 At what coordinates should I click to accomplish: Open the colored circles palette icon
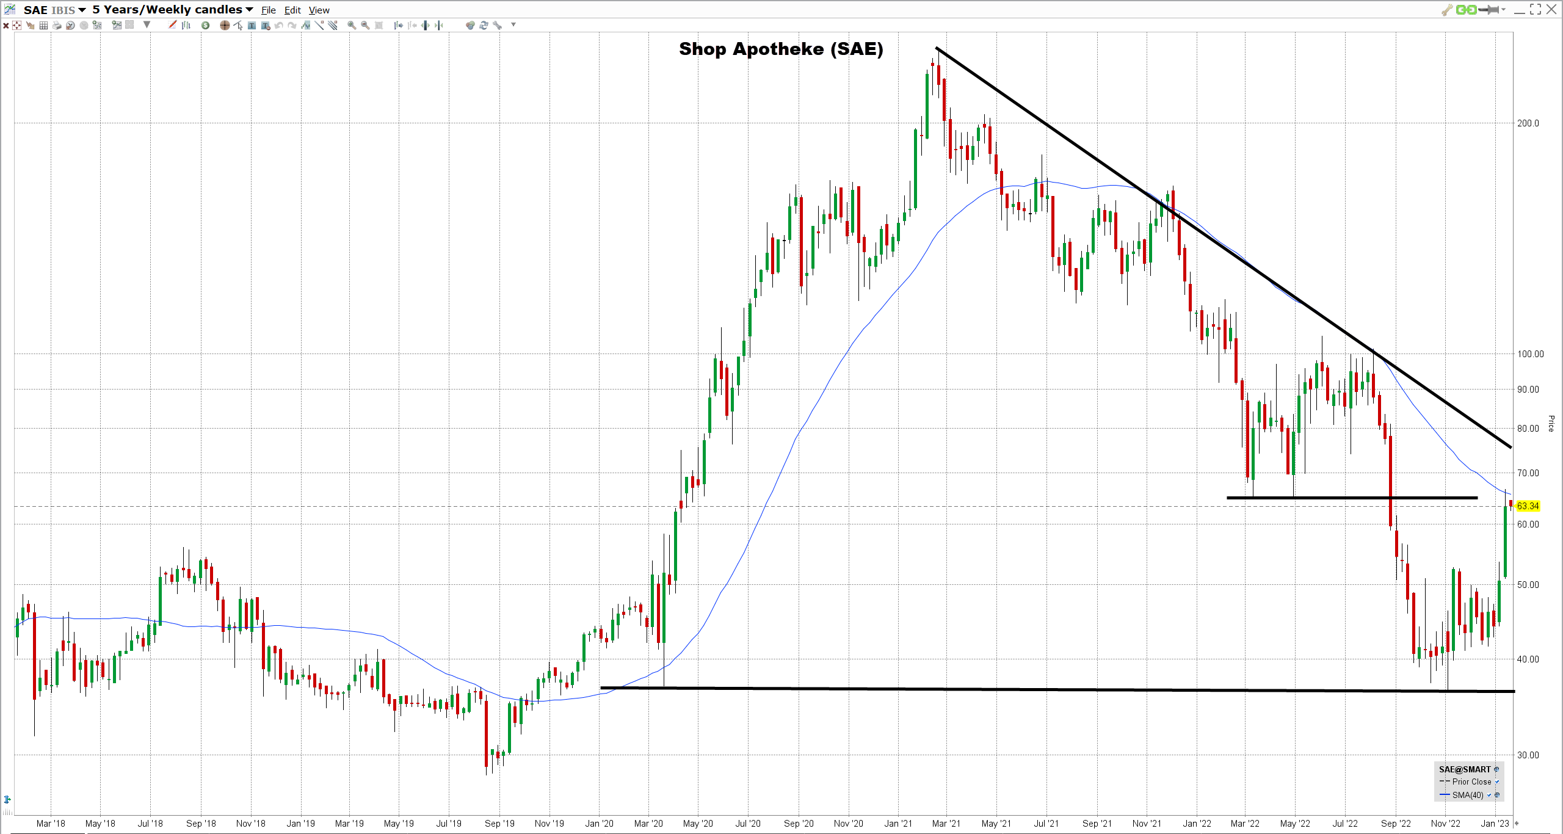pyautogui.click(x=471, y=25)
